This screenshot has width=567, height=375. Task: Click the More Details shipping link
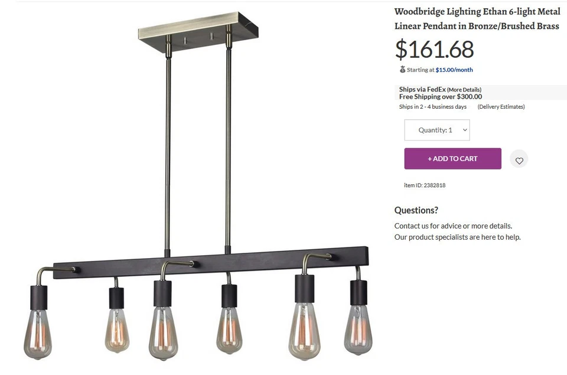click(464, 90)
